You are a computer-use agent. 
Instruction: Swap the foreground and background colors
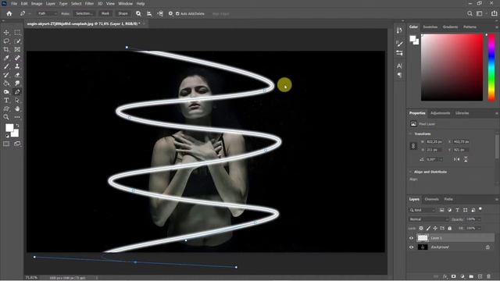pos(17,126)
